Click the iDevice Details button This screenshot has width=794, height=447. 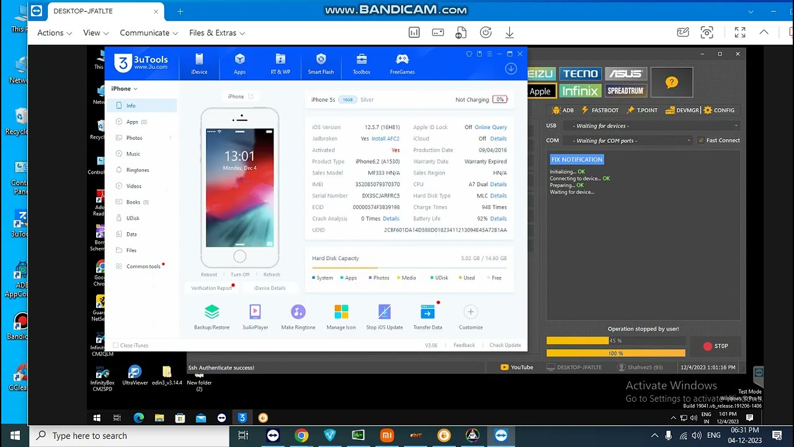[x=270, y=288]
